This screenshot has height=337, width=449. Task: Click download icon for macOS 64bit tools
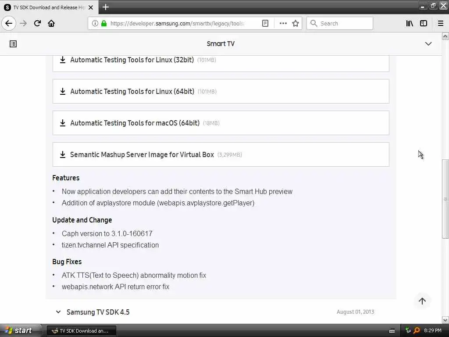(x=62, y=123)
